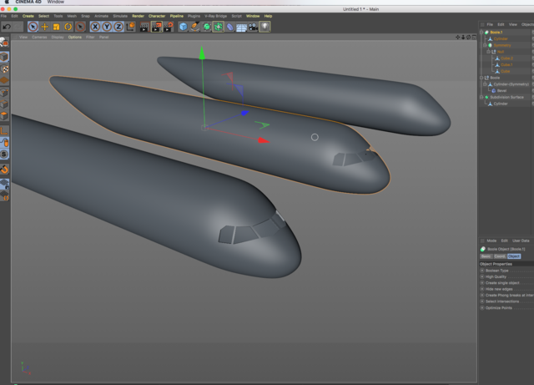Click the Make Editable icon
The image size is (534, 385).
tap(4, 43)
